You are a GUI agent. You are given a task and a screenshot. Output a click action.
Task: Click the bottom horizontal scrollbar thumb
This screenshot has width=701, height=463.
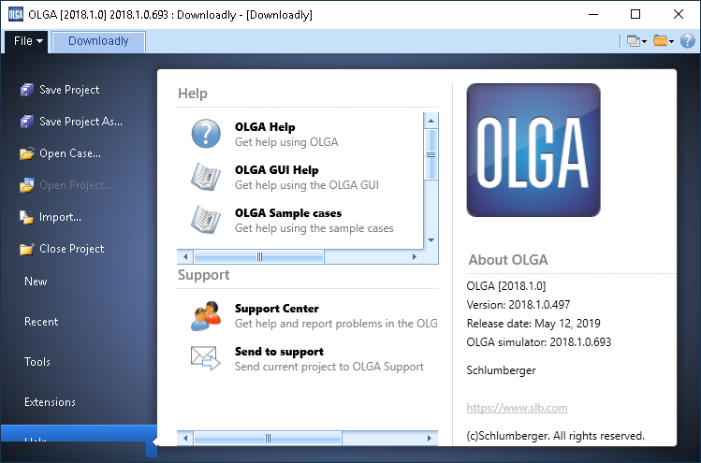(x=268, y=438)
